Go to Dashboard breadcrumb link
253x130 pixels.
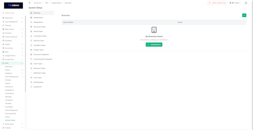coord(37,3)
